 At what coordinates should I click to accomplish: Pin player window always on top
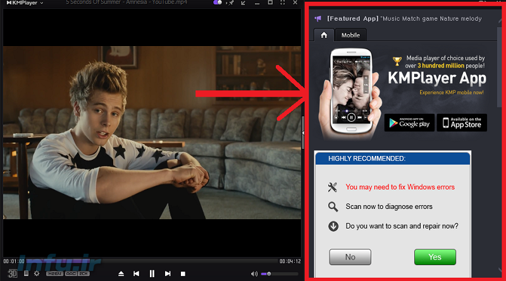pos(231,3)
